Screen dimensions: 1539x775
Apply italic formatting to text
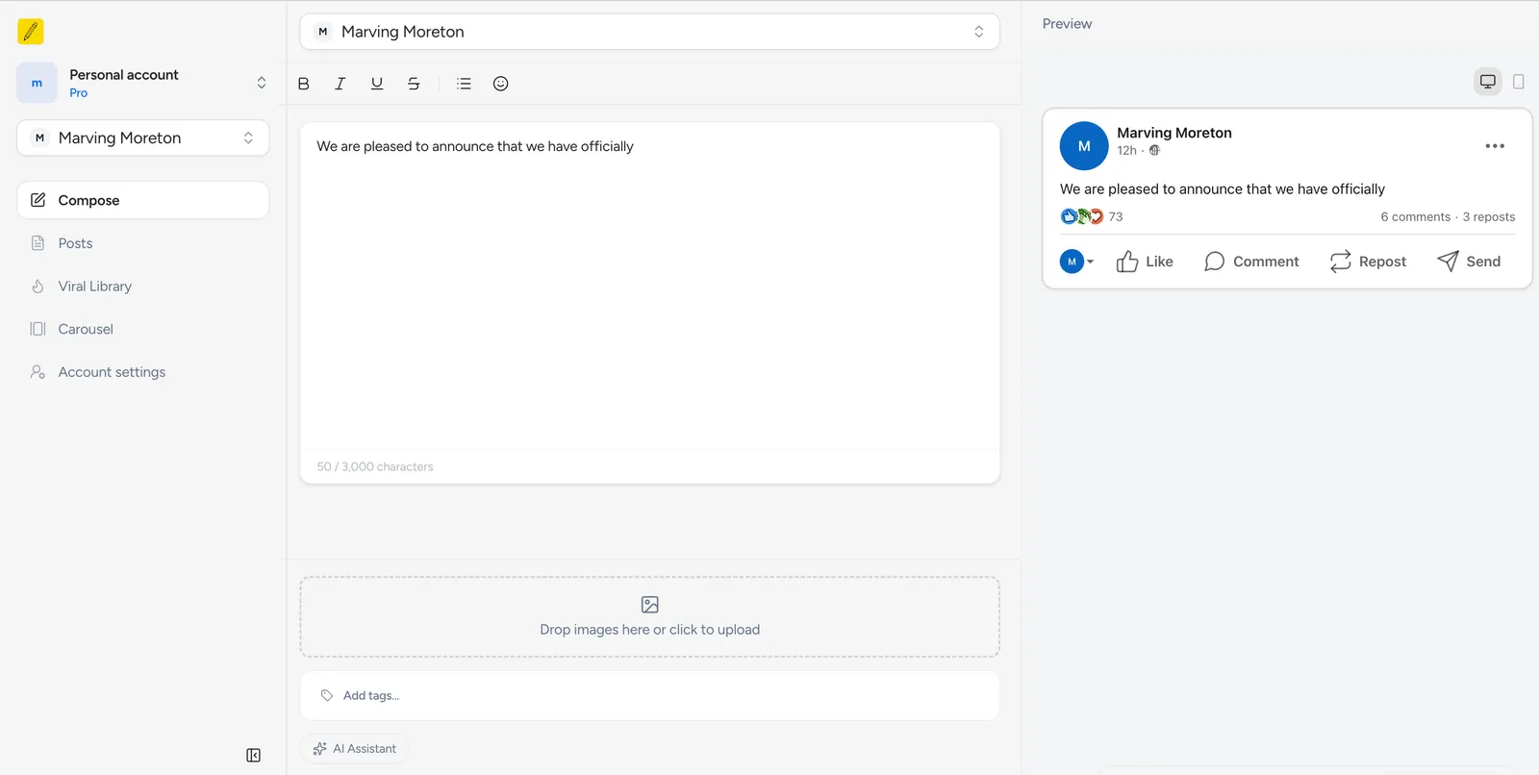point(340,84)
